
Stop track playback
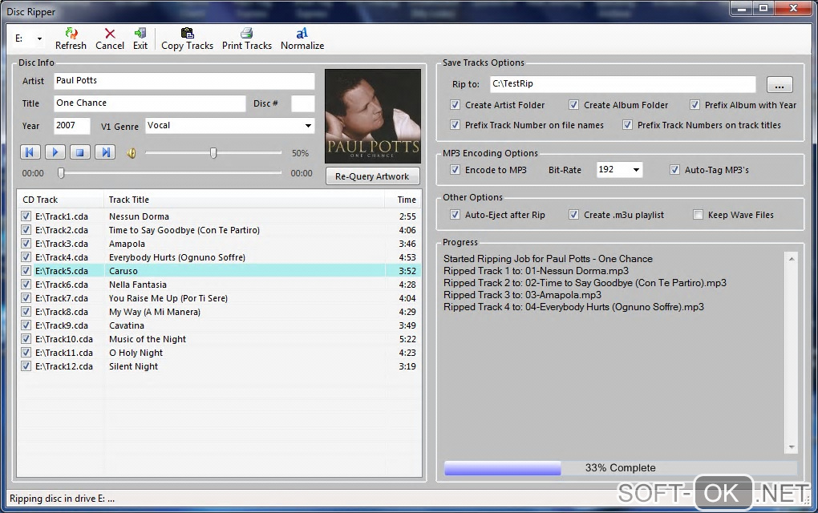click(x=80, y=152)
